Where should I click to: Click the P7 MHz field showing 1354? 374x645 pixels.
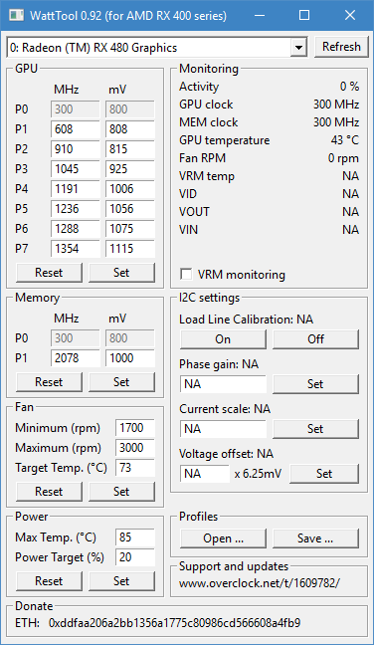76,249
